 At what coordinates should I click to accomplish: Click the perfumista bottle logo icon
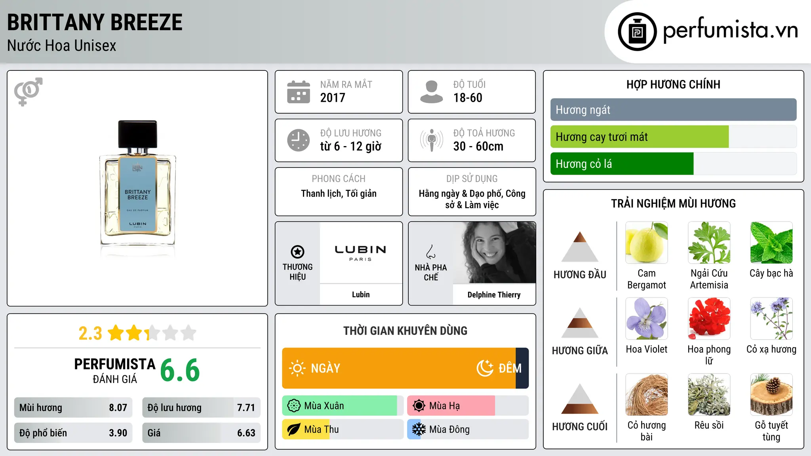pos(637,32)
